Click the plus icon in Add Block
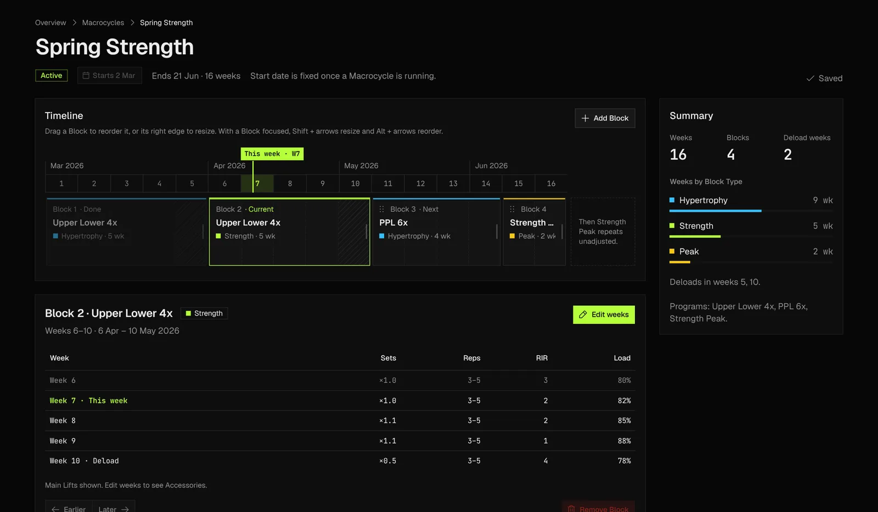This screenshot has height=512, width=878. click(585, 118)
